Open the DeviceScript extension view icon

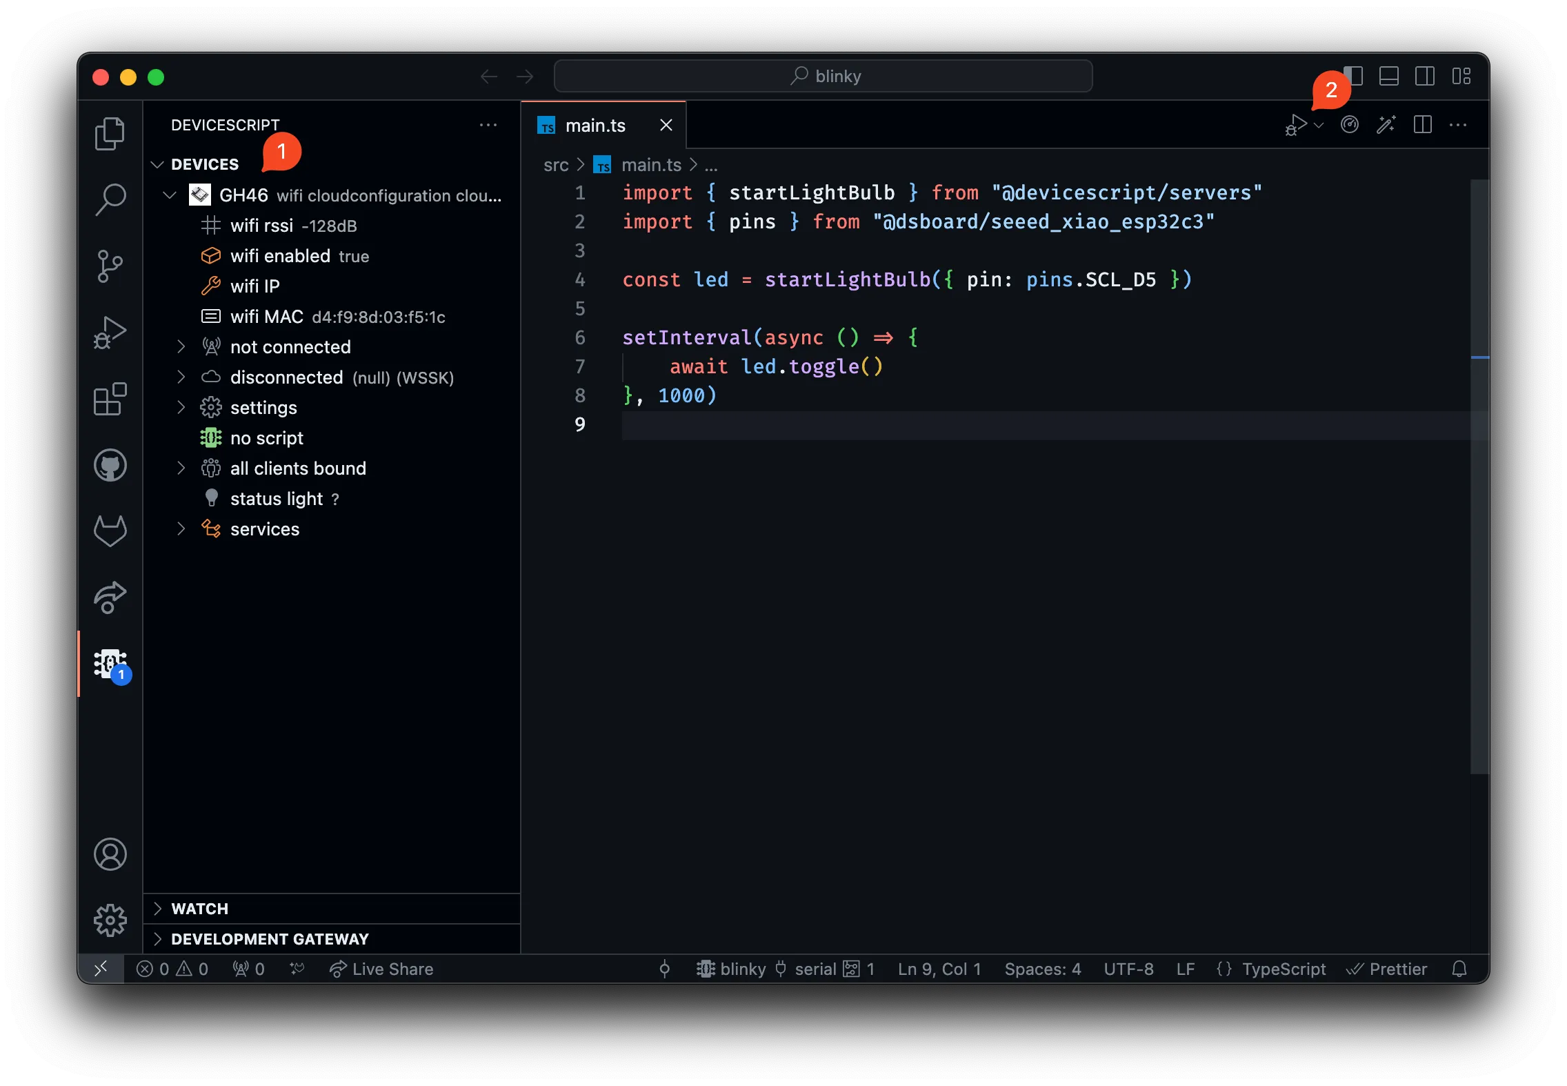(110, 664)
